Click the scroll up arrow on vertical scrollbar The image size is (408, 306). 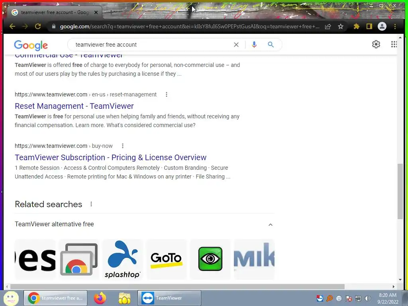click(400, 37)
